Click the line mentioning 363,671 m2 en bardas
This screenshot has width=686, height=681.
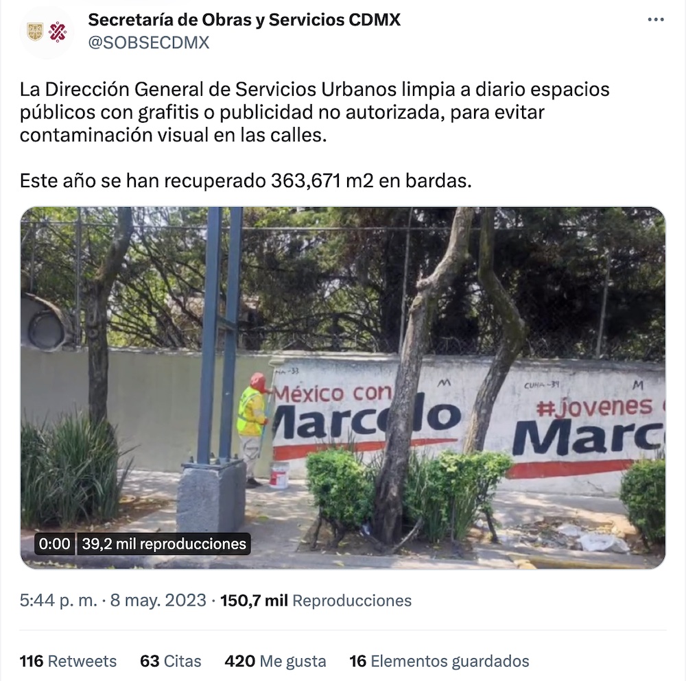(x=246, y=180)
